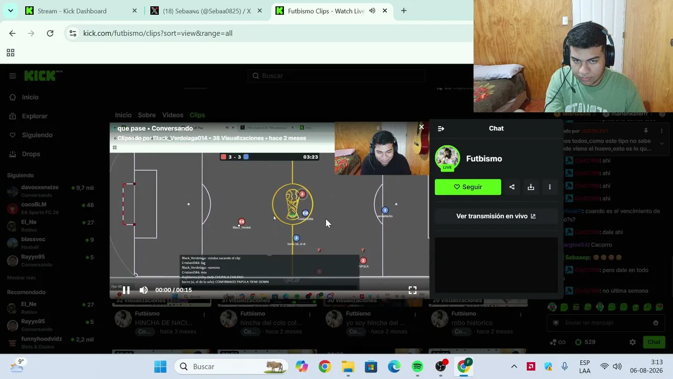The image size is (673, 379).
Task: Open the pinned message three-dot menu
Action: pos(661,131)
